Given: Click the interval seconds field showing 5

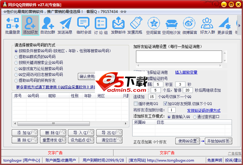Looking at the screenshot, I should [158, 85].
